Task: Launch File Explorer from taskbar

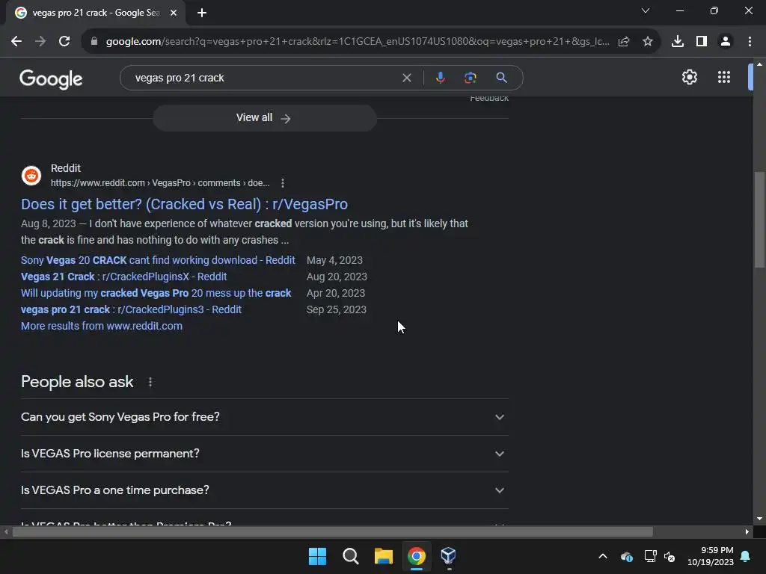Action: [384, 556]
